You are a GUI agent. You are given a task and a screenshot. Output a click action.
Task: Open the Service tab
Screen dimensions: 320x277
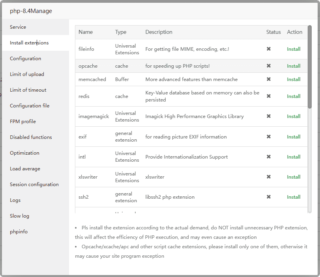[x=18, y=27]
